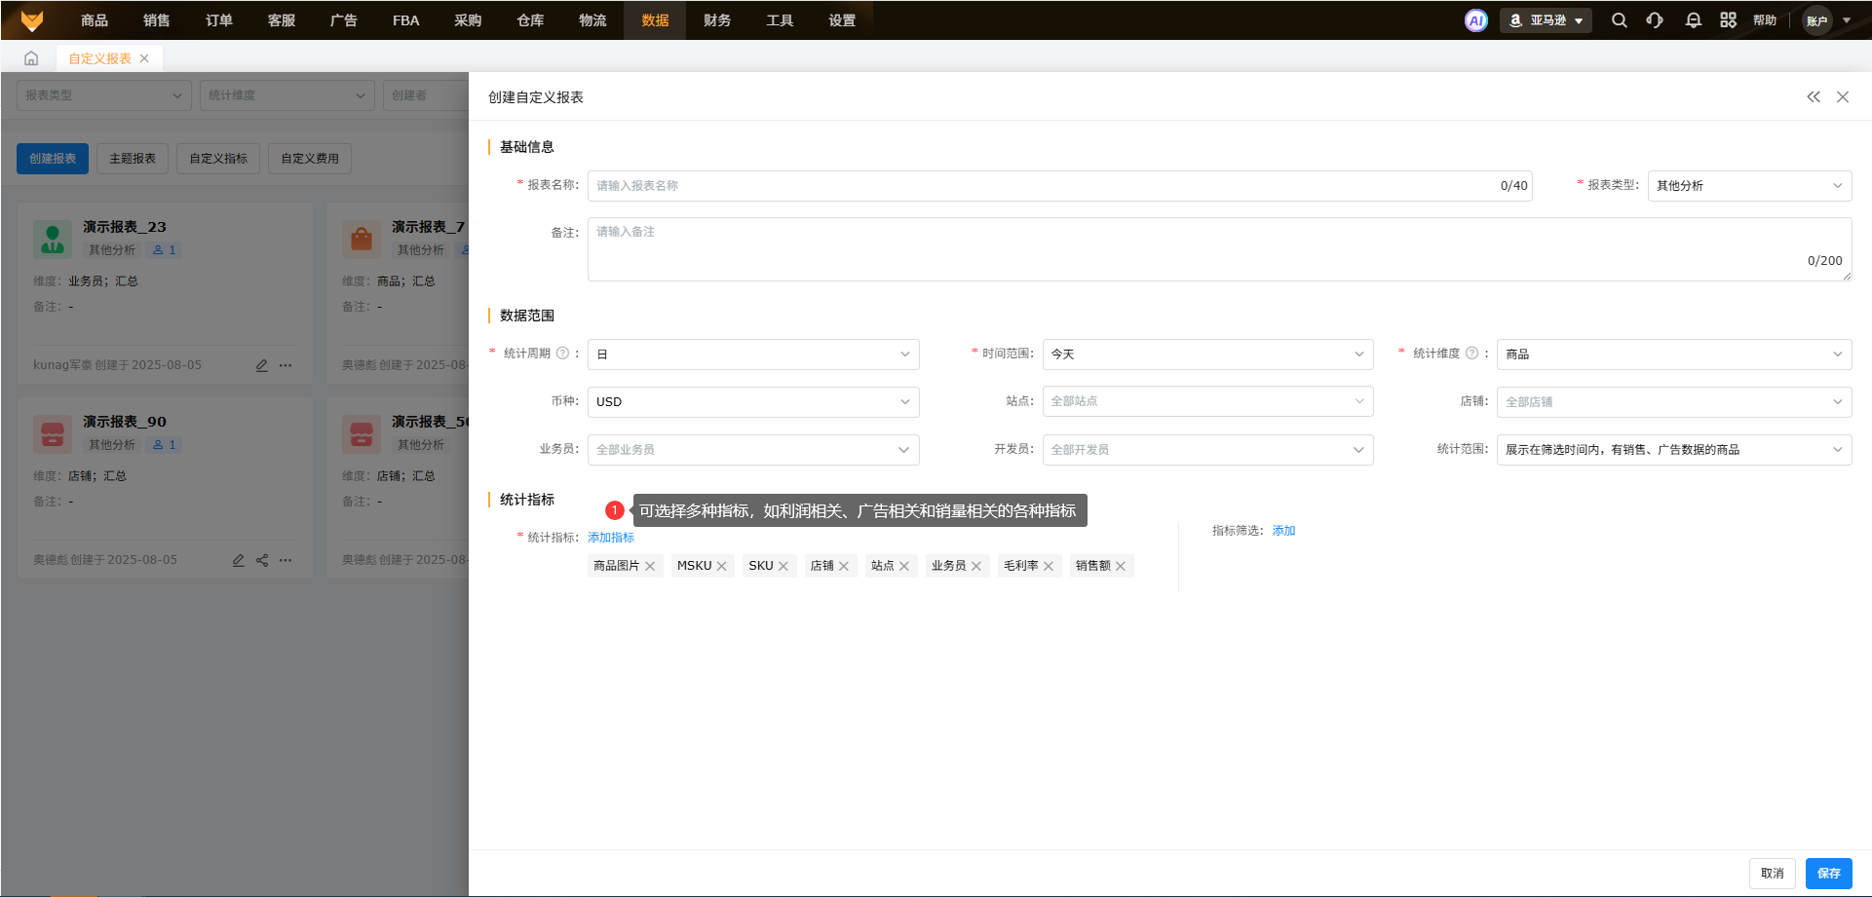
Task: Edit the 演示报表_23 card
Action: 261,365
